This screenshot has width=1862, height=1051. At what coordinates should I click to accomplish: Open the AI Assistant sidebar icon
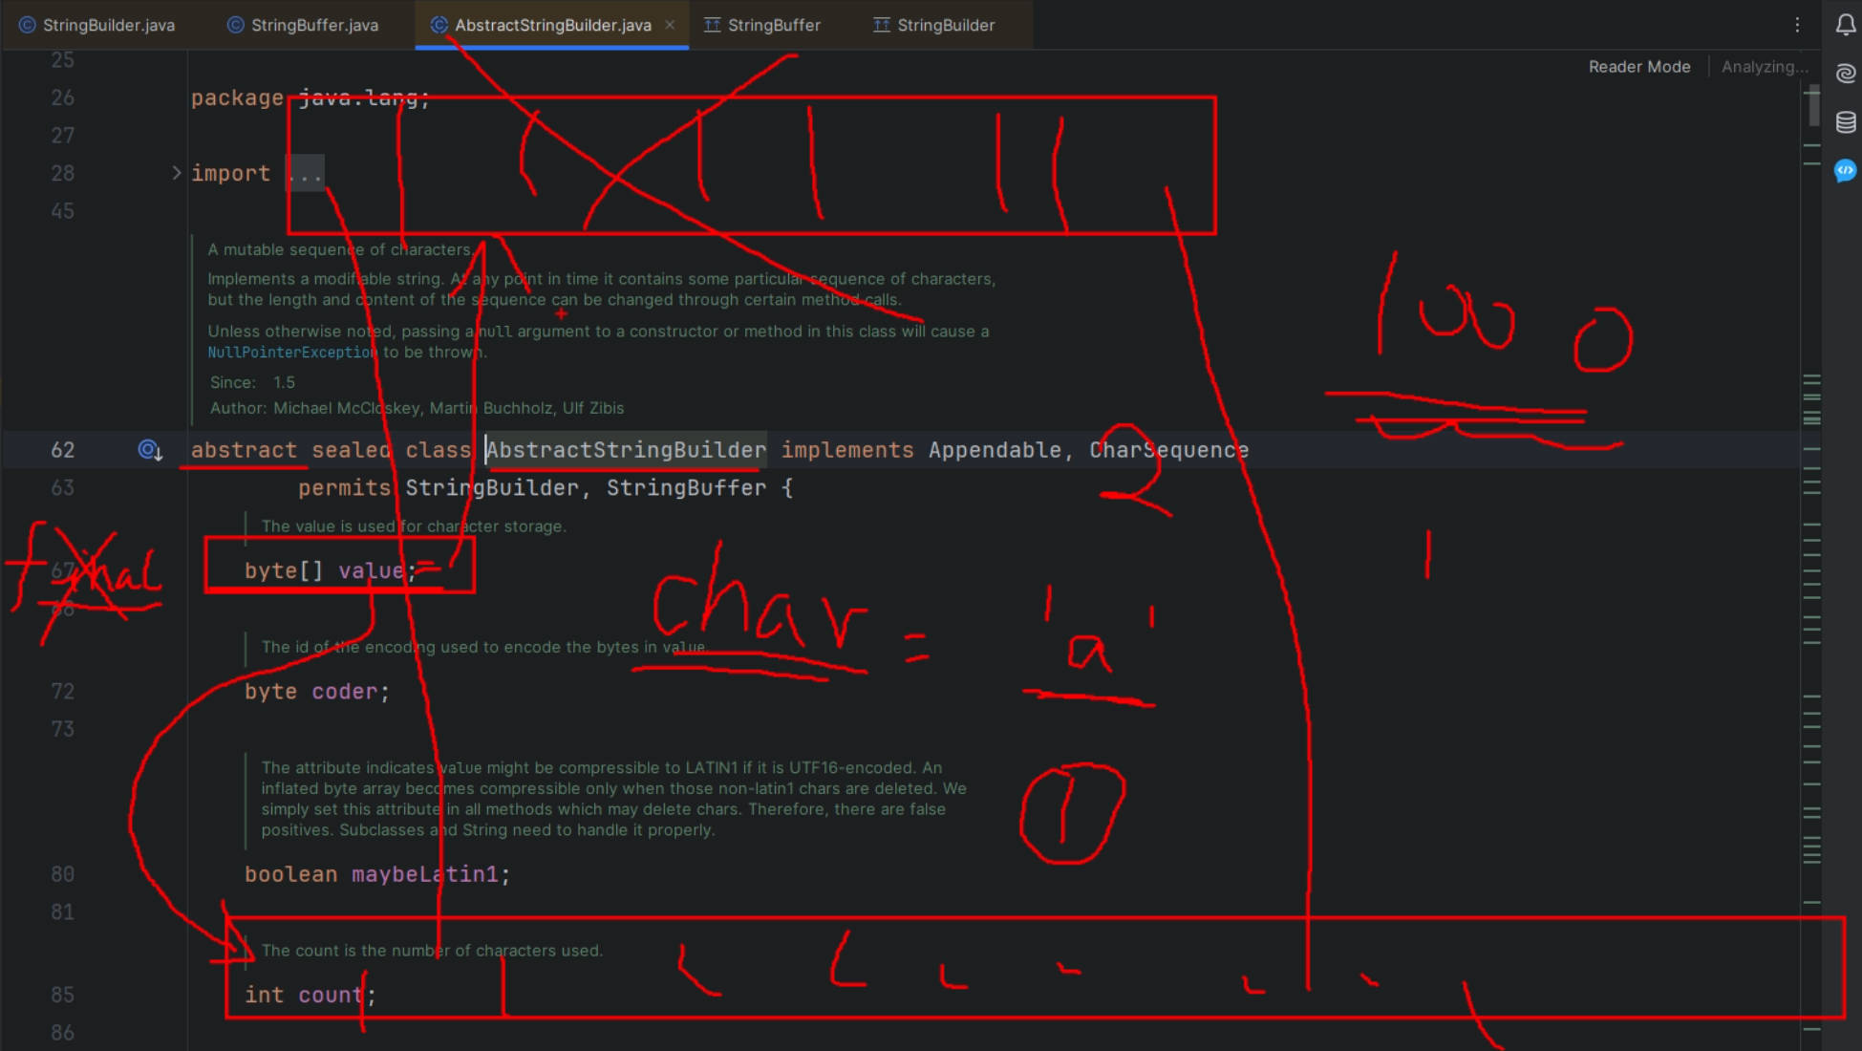click(x=1845, y=72)
